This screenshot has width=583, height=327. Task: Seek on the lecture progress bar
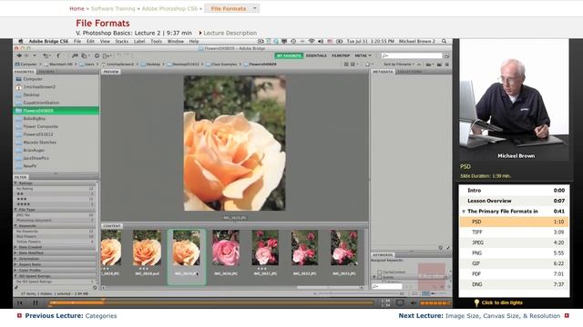click(x=211, y=302)
